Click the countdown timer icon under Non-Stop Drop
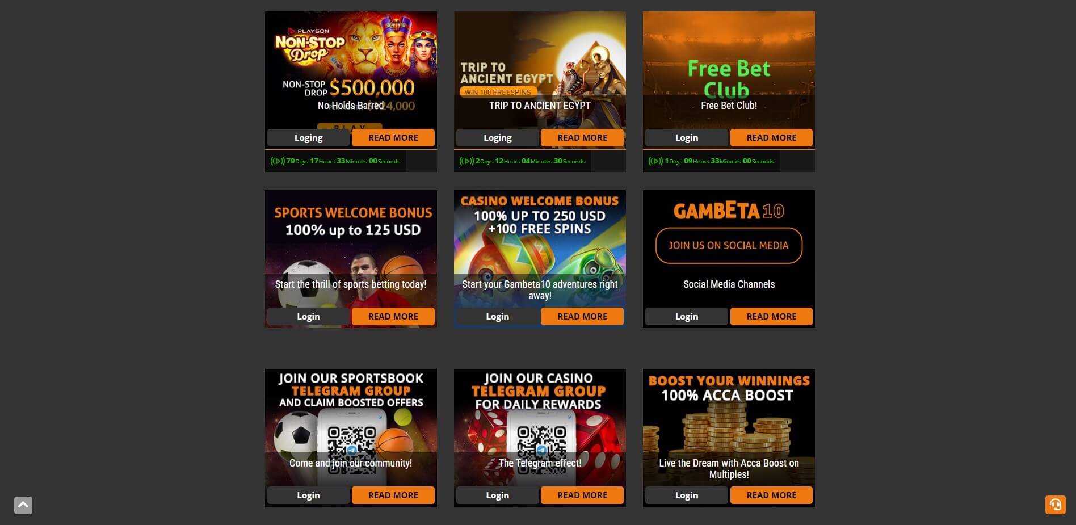 278,161
